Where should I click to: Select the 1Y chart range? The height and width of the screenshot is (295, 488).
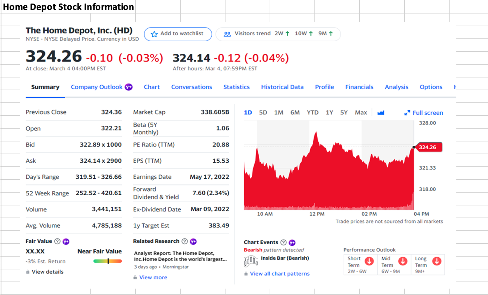click(329, 113)
